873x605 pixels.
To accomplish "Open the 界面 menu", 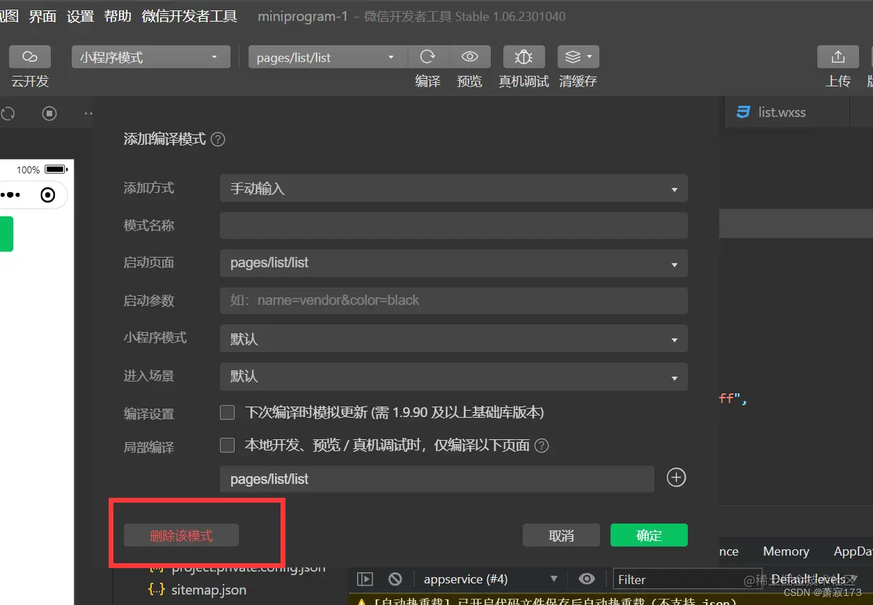I will (x=42, y=16).
